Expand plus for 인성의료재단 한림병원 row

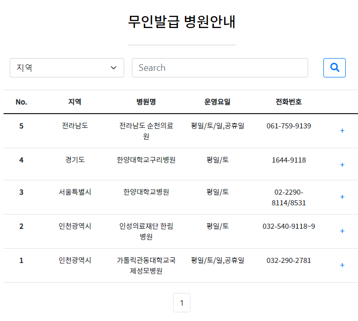click(x=342, y=231)
